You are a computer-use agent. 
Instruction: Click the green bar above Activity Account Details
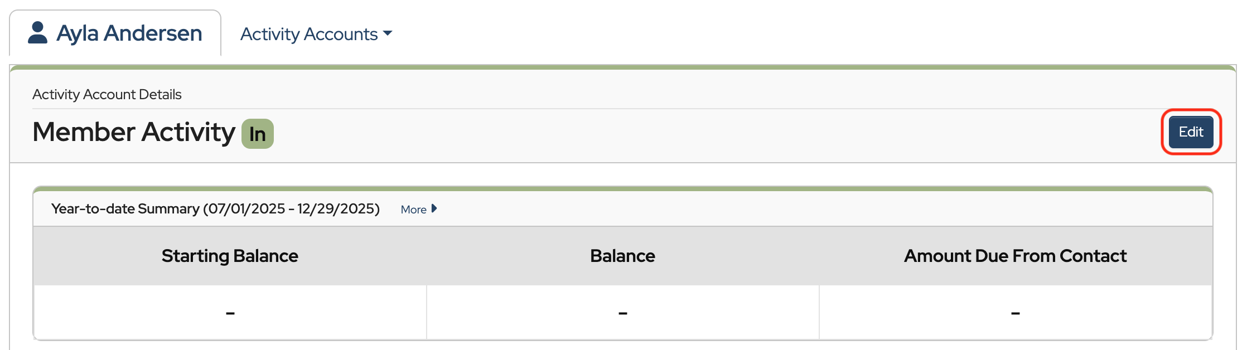tap(622, 67)
